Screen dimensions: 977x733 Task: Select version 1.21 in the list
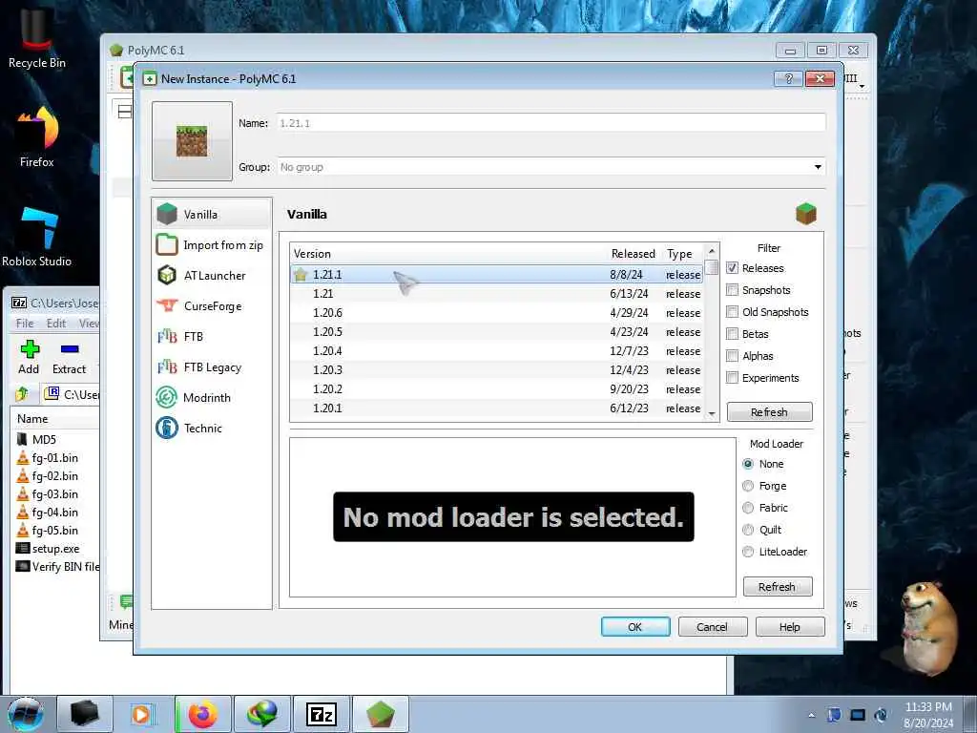[496, 294]
